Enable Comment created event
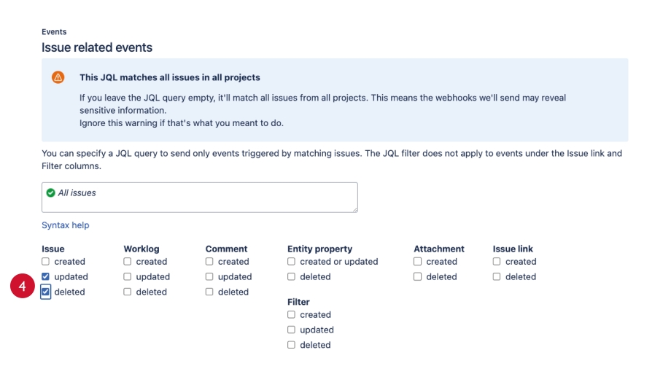The width and height of the screenshot is (671, 377). [x=209, y=262]
